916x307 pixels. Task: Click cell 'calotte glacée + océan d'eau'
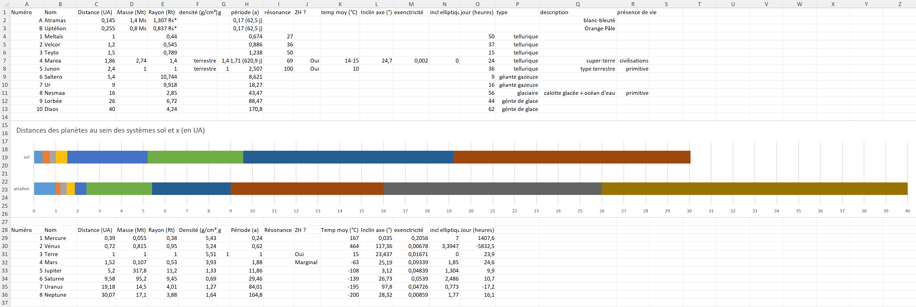click(x=579, y=93)
